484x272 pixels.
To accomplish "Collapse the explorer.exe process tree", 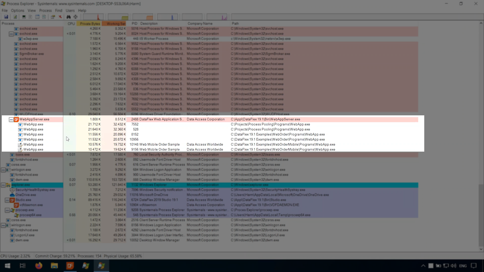I will pyautogui.click(x=3, y=185).
